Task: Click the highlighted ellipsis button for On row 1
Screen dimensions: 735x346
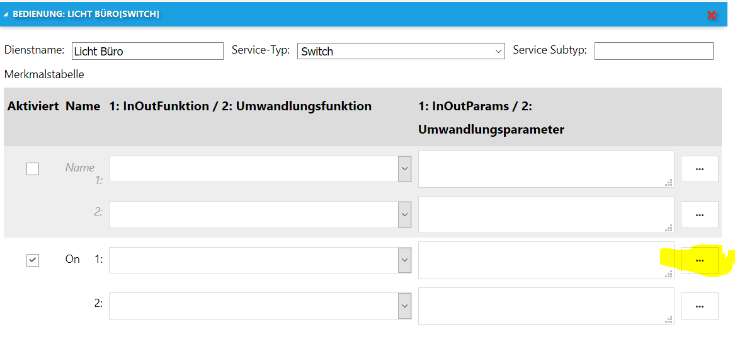Action: (x=699, y=260)
